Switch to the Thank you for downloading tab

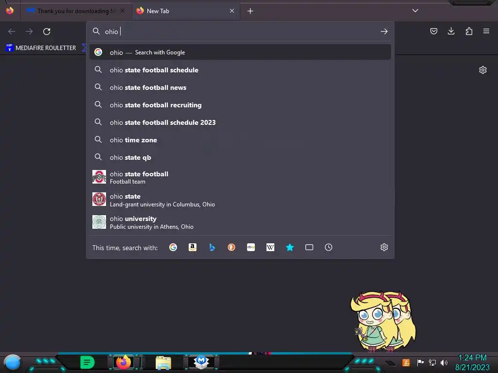point(75,11)
